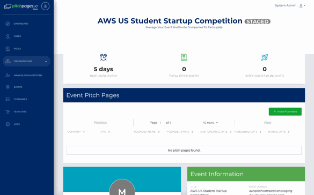Image resolution: width=314 pixels, height=195 pixels.
Task: Open the System Admin user account dropdown
Action: (290, 5)
